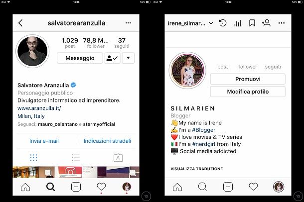Expand the suggested accounts arrow next to Messaggio
This screenshot has width=304, height=202.
click(128, 58)
